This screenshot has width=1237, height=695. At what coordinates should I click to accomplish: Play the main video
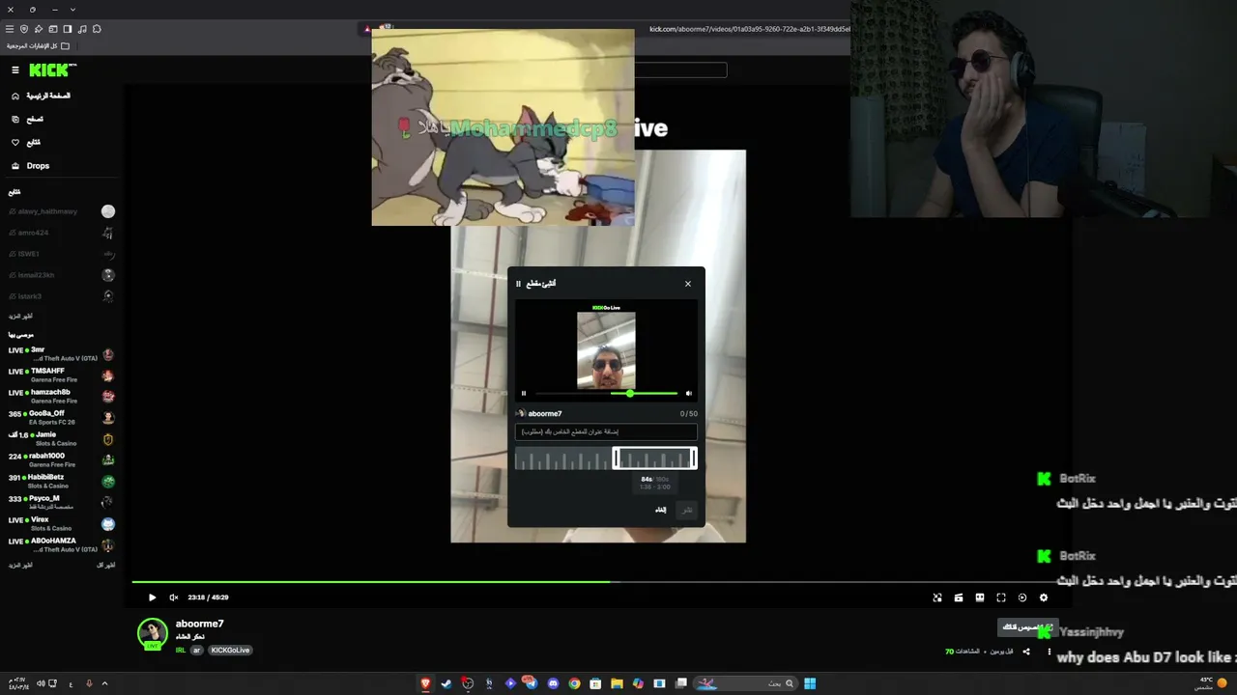pyautogui.click(x=152, y=598)
